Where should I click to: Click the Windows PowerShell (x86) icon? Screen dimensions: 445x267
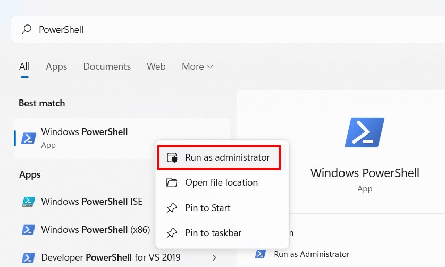[29, 230]
